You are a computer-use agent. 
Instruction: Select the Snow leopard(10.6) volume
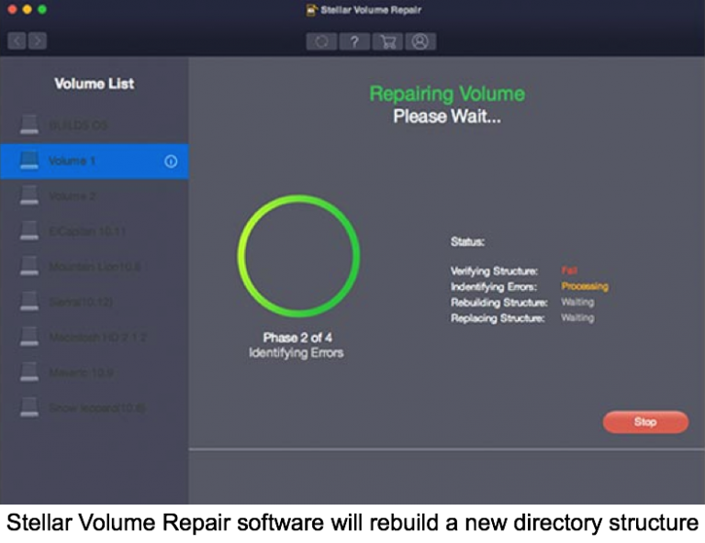(95, 408)
